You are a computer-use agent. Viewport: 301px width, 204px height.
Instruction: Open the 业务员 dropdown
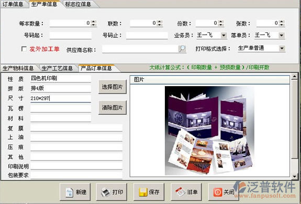224,35
